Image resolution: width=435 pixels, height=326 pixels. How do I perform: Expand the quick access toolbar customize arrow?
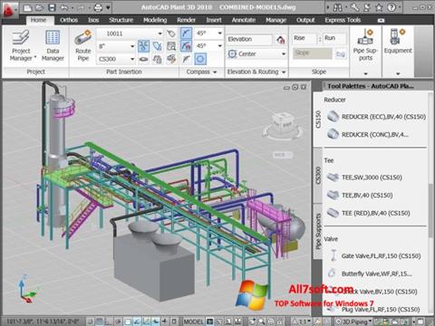tap(109, 7)
